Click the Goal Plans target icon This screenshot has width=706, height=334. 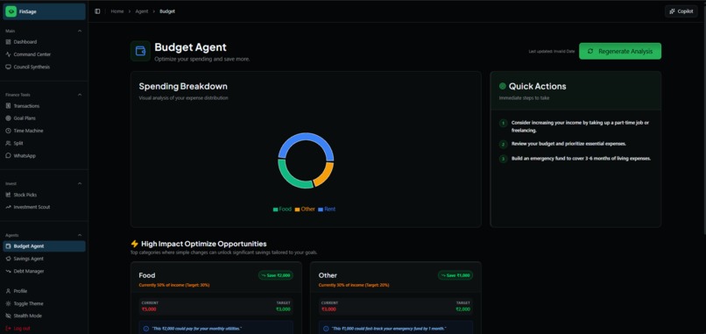coord(8,118)
